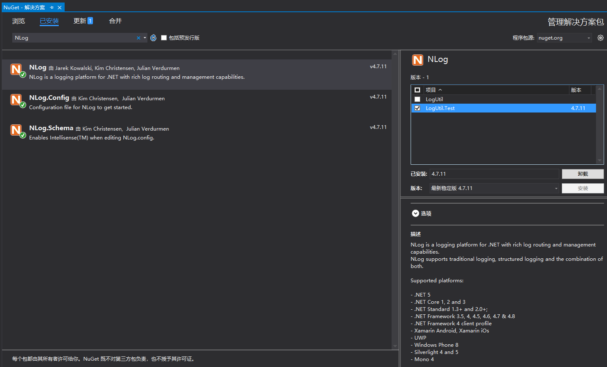Screen dimensions: 607x367
Task: Click scroll-down arrow of package list scrollbar
Action: [395, 346]
